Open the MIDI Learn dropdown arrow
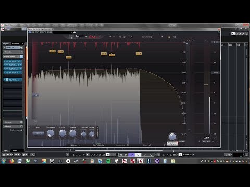 pyautogui.click(x=80, y=145)
